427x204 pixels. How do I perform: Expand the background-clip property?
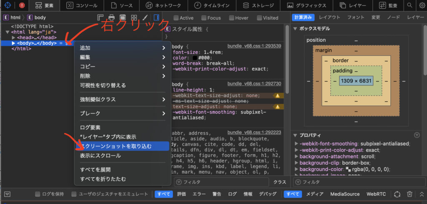click(x=296, y=163)
